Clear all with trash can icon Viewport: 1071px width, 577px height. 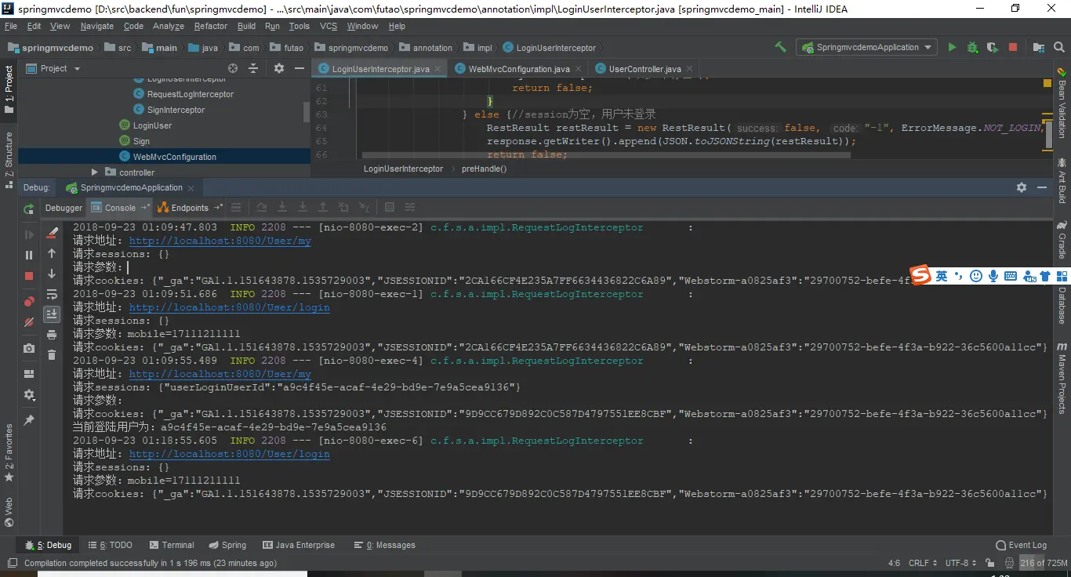coord(52,355)
